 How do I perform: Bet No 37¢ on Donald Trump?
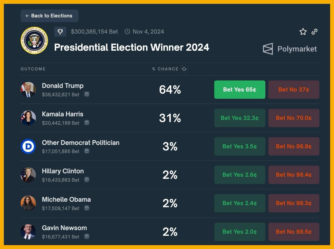pyautogui.click(x=294, y=90)
